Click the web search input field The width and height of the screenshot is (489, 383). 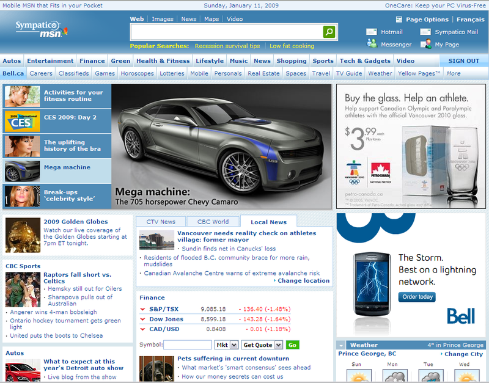click(x=227, y=32)
